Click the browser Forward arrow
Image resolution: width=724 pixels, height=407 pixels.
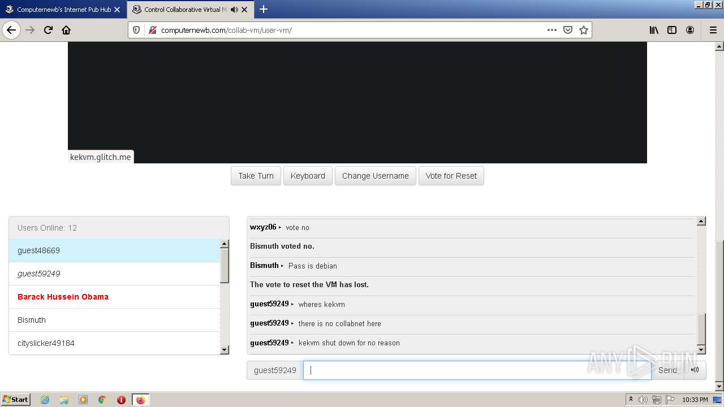tap(30, 30)
